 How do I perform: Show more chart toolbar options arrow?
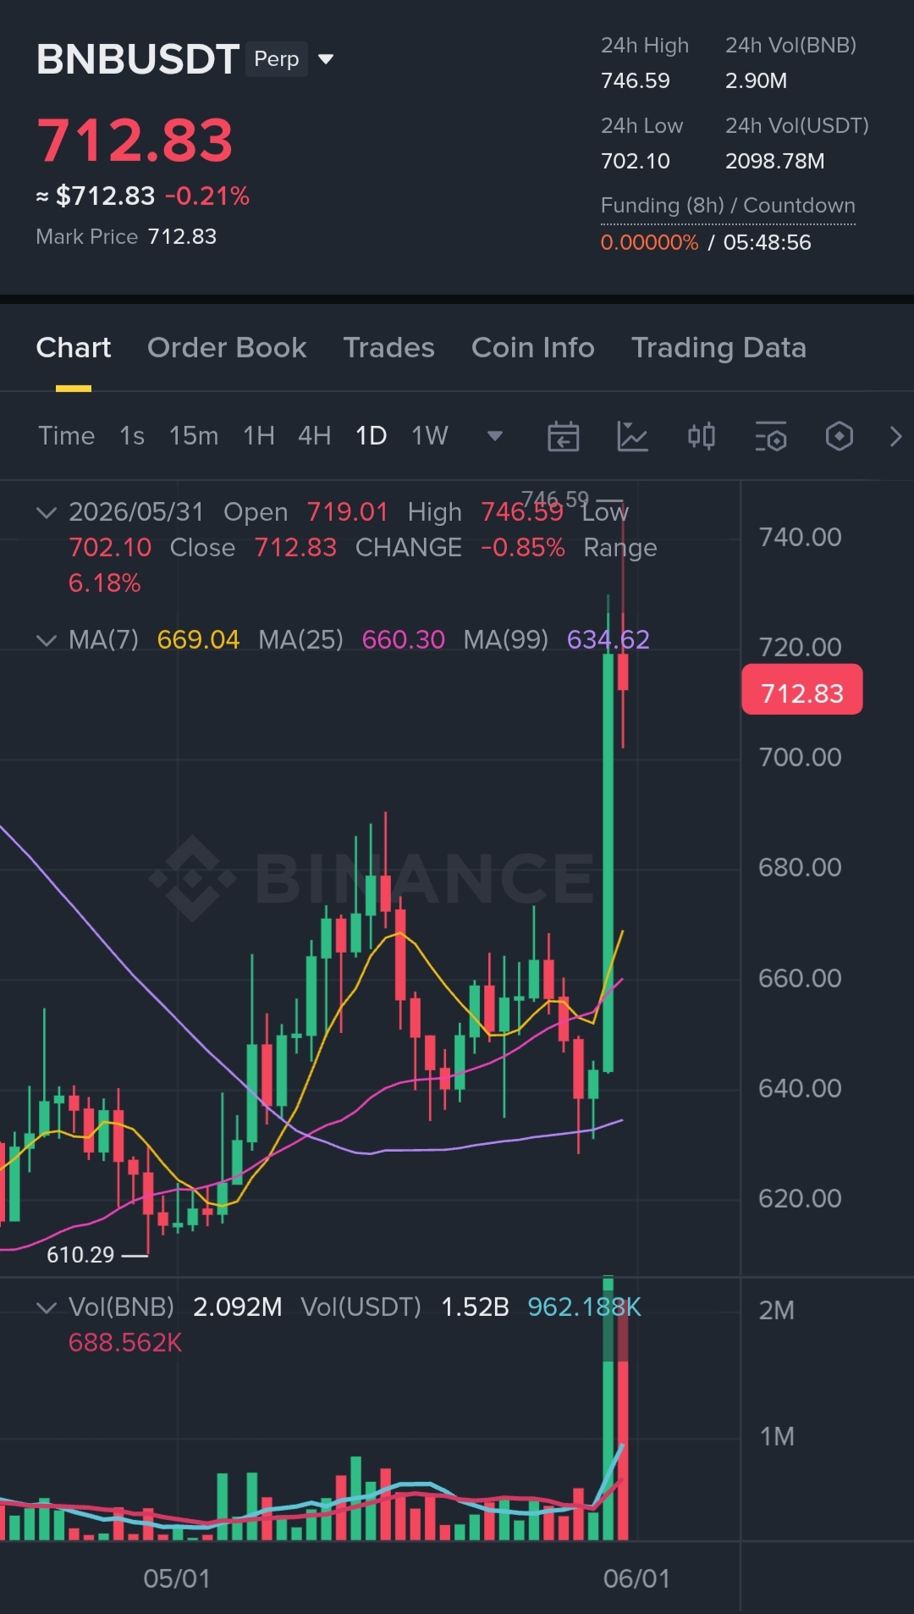[x=895, y=437]
